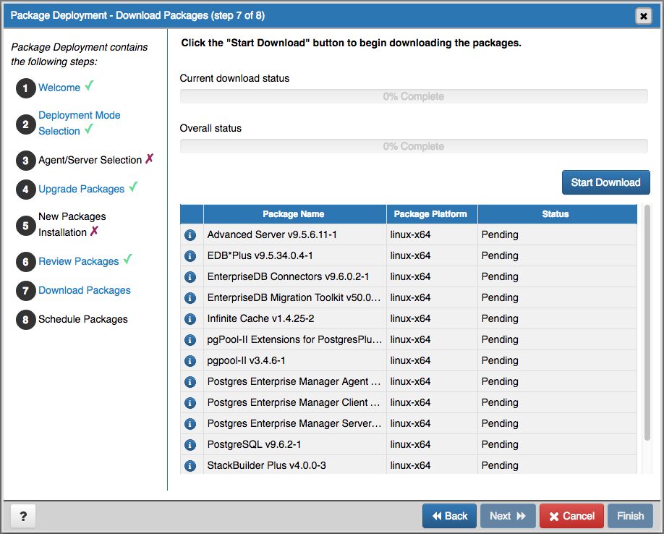
Task: Close the Package Deployment dialog
Action: (x=643, y=16)
